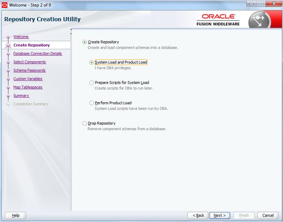
Task: Close the wizard window
Action: (x=274, y=4)
